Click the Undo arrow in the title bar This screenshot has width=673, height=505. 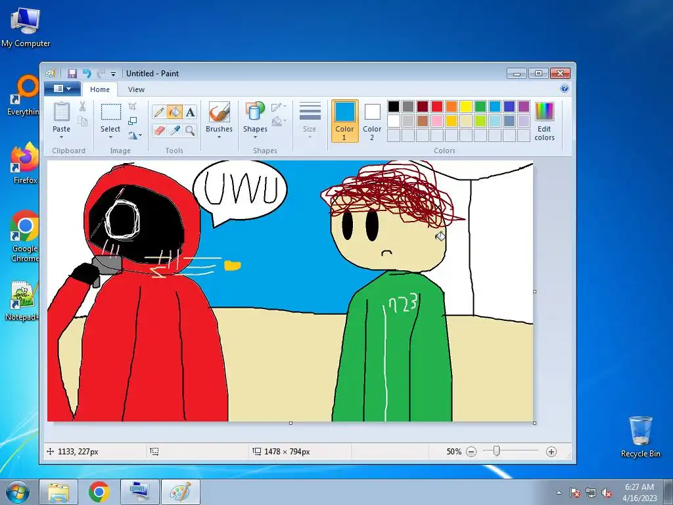click(87, 74)
